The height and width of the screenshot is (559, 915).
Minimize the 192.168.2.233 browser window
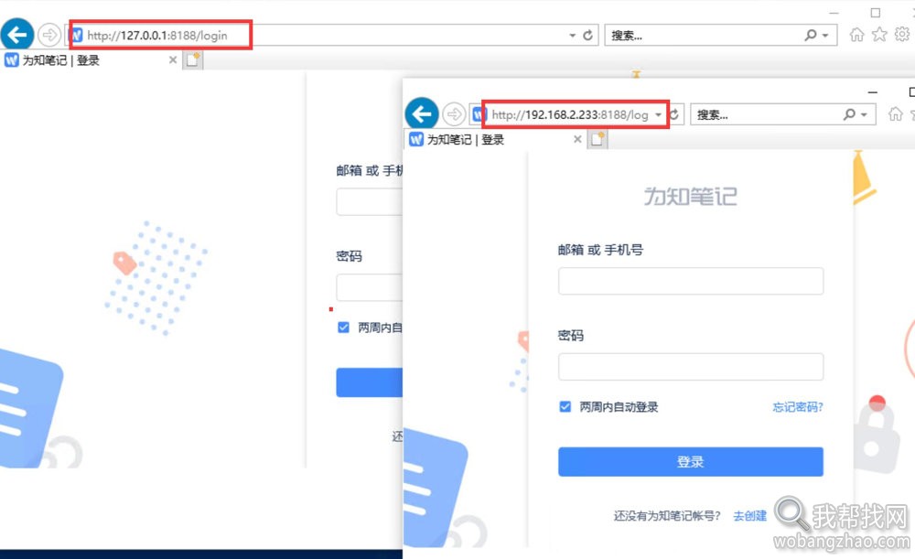pyautogui.click(x=872, y=92)
